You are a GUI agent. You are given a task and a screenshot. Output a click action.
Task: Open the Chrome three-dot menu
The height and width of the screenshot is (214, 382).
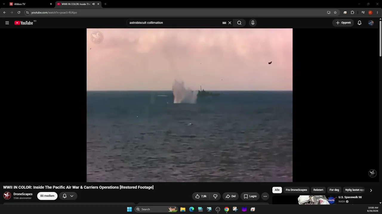[x=377, y=12]
